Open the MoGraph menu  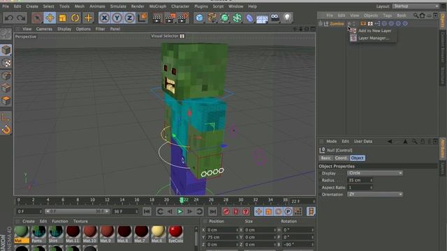click(x=158, y=6)
